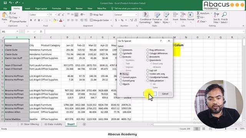The image size is (246, 138).
Task: Select the Current array option
Action: (121, 81)
